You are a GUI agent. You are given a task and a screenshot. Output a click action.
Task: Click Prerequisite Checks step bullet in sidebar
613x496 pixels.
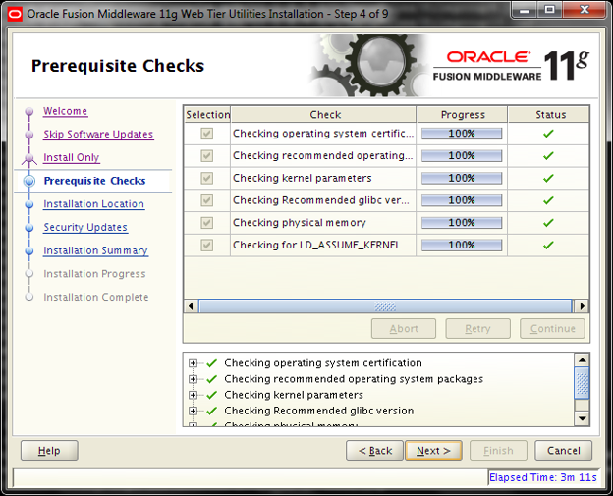[29, 181]
